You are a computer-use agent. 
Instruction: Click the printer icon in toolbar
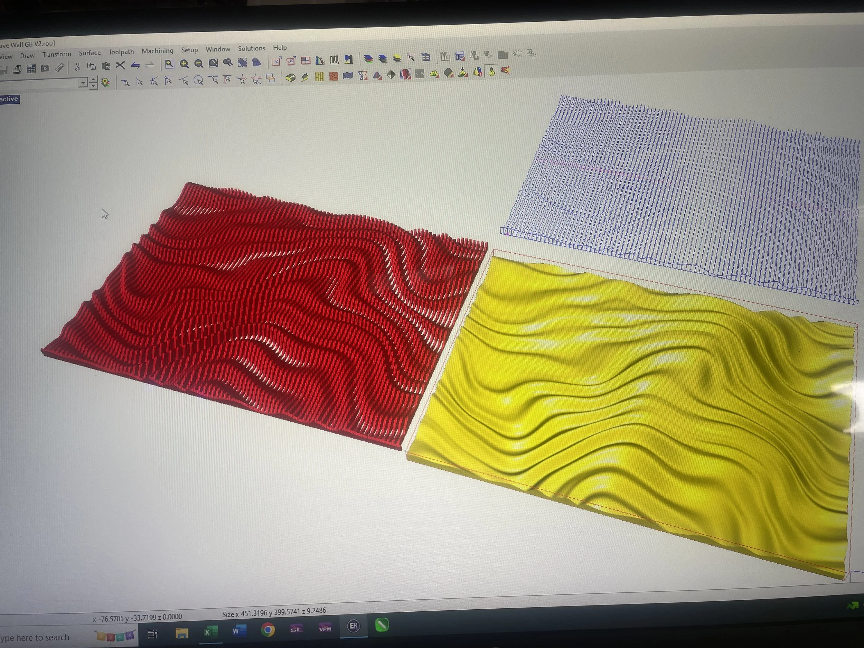tap(17, 69)
